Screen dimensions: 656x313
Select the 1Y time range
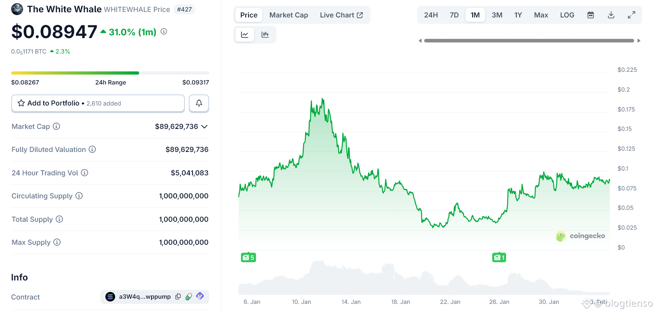click(x=518, y=15)
